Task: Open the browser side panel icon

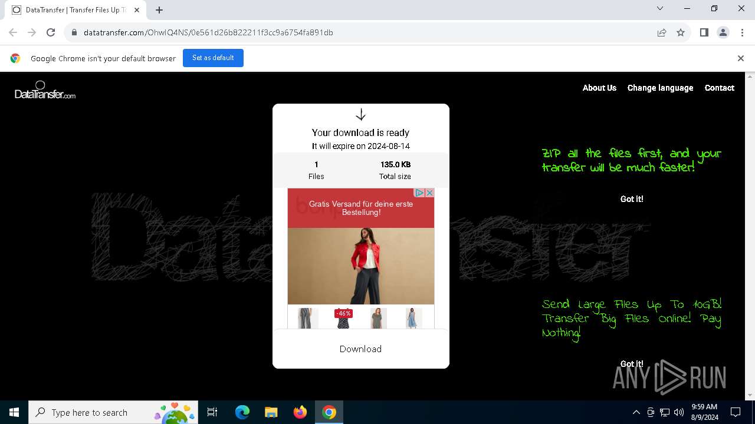Action: pos(704,32)
